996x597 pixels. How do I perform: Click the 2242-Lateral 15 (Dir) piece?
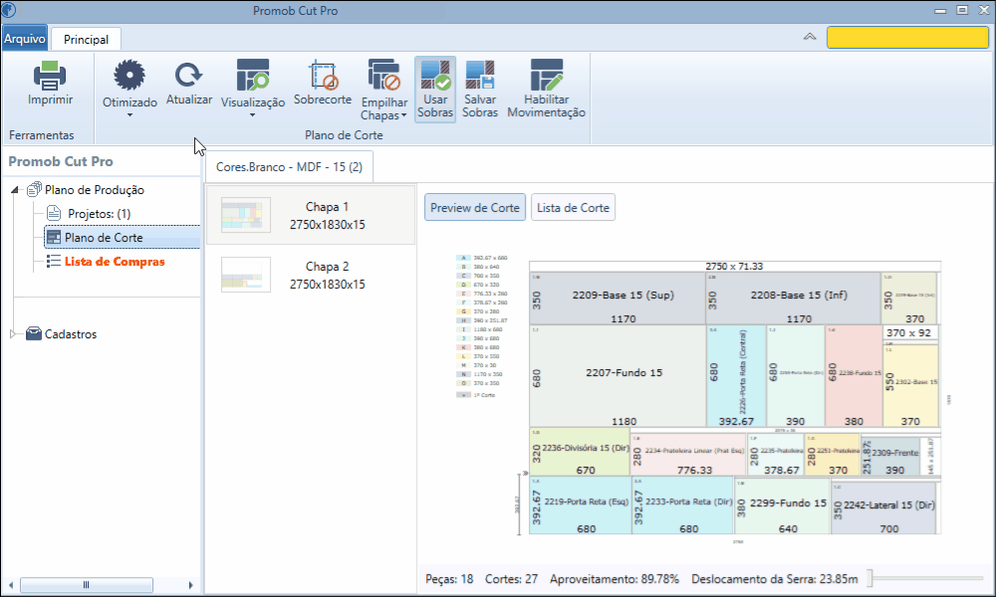click(x=882, y=507)
